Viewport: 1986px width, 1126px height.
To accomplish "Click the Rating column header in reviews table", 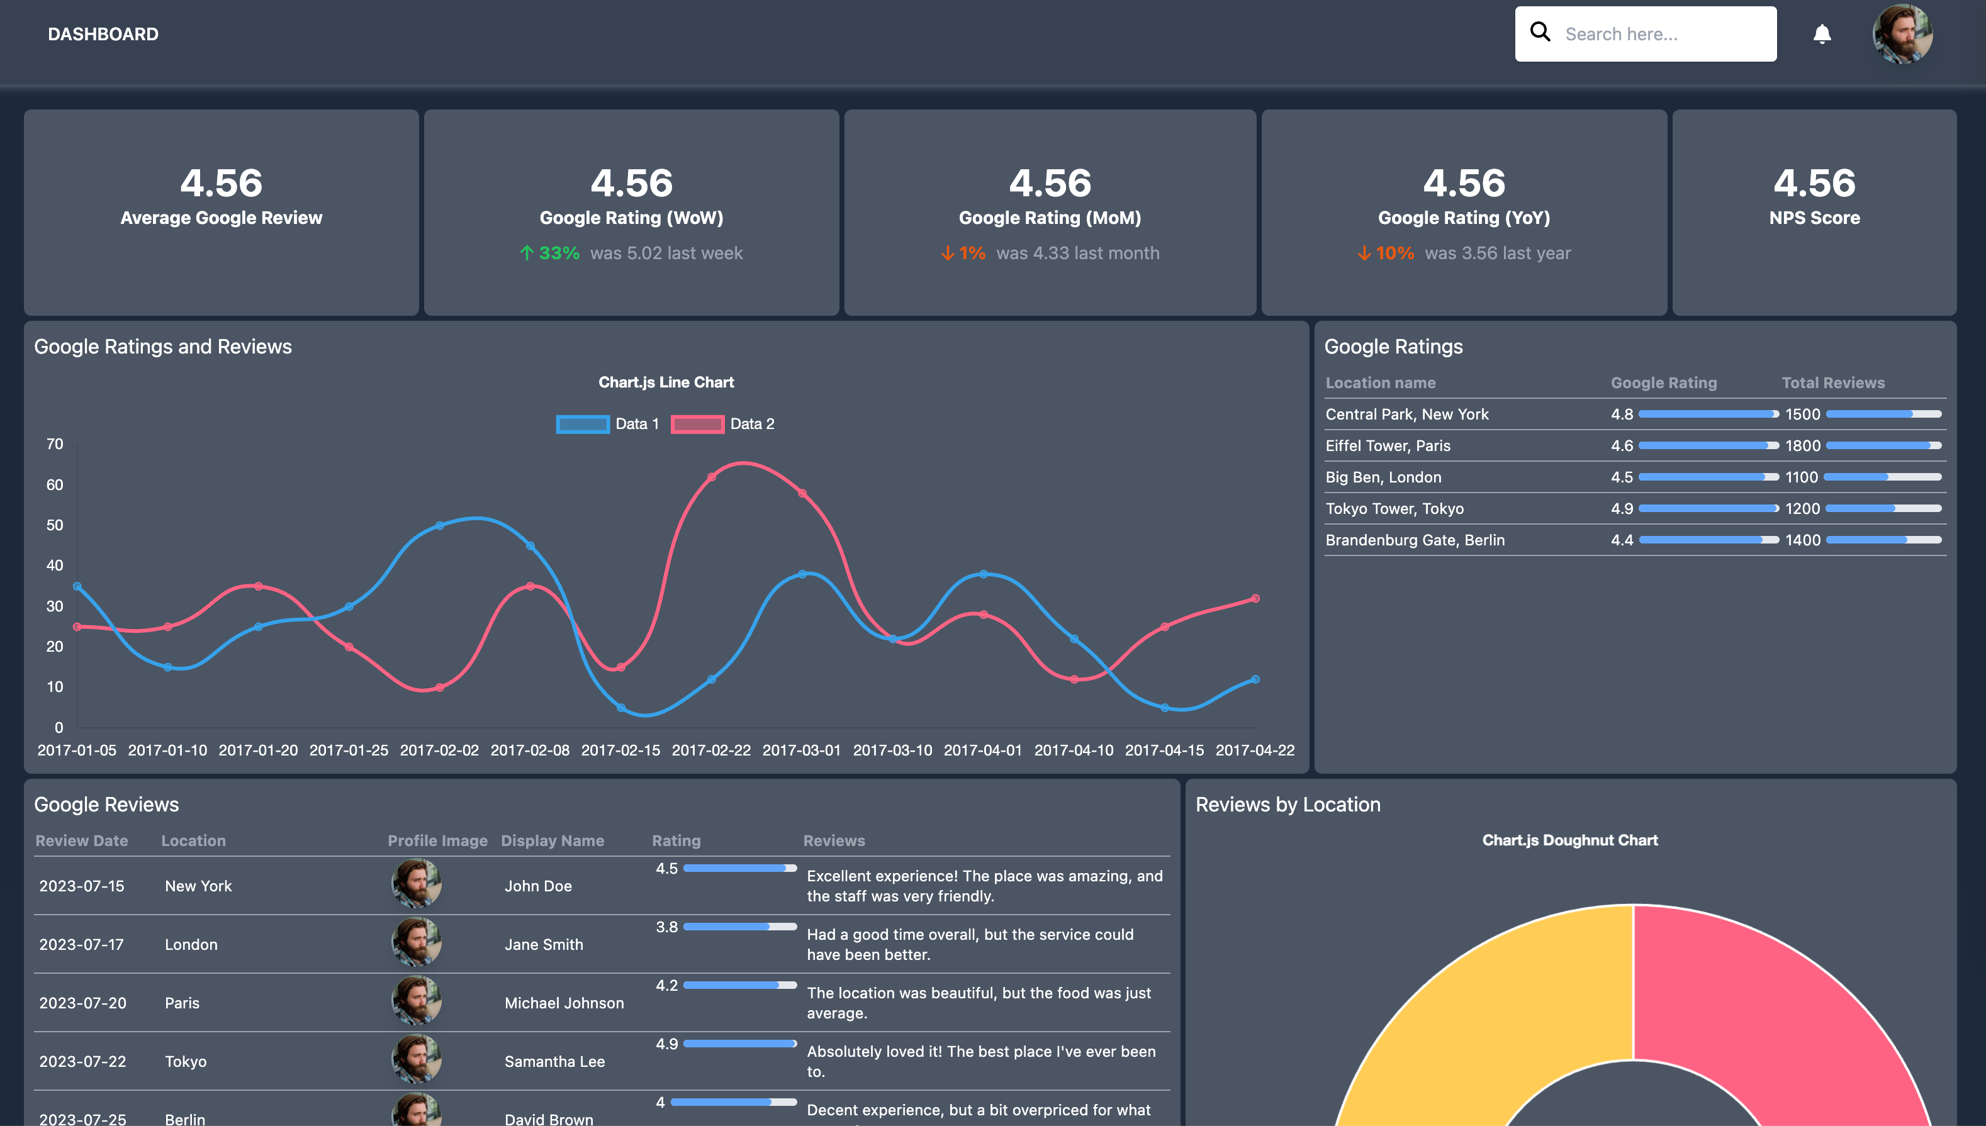I will coord(676,840).
